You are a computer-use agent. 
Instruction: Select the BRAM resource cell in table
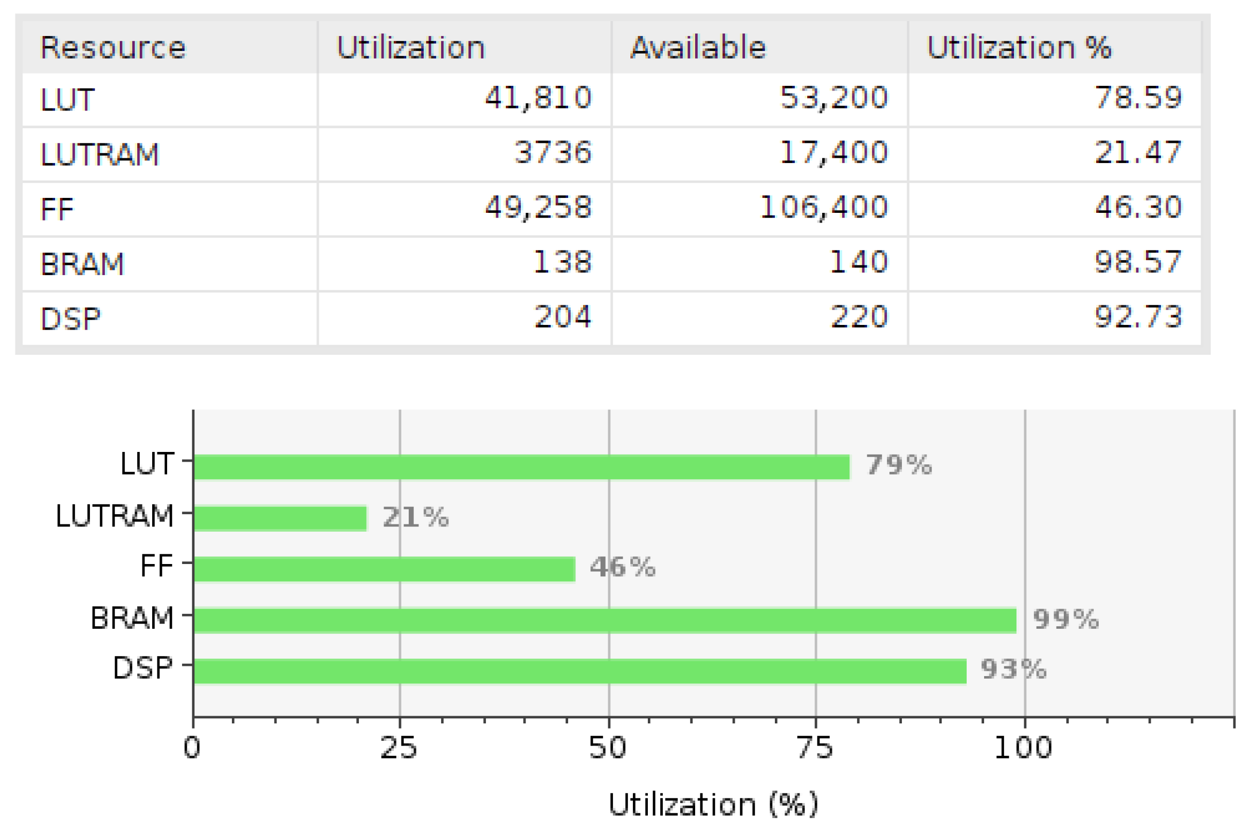[83, 264]
